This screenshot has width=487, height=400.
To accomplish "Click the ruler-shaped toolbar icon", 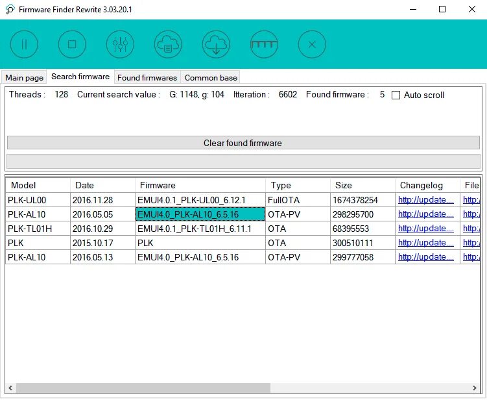I will [x=264, y=44].
